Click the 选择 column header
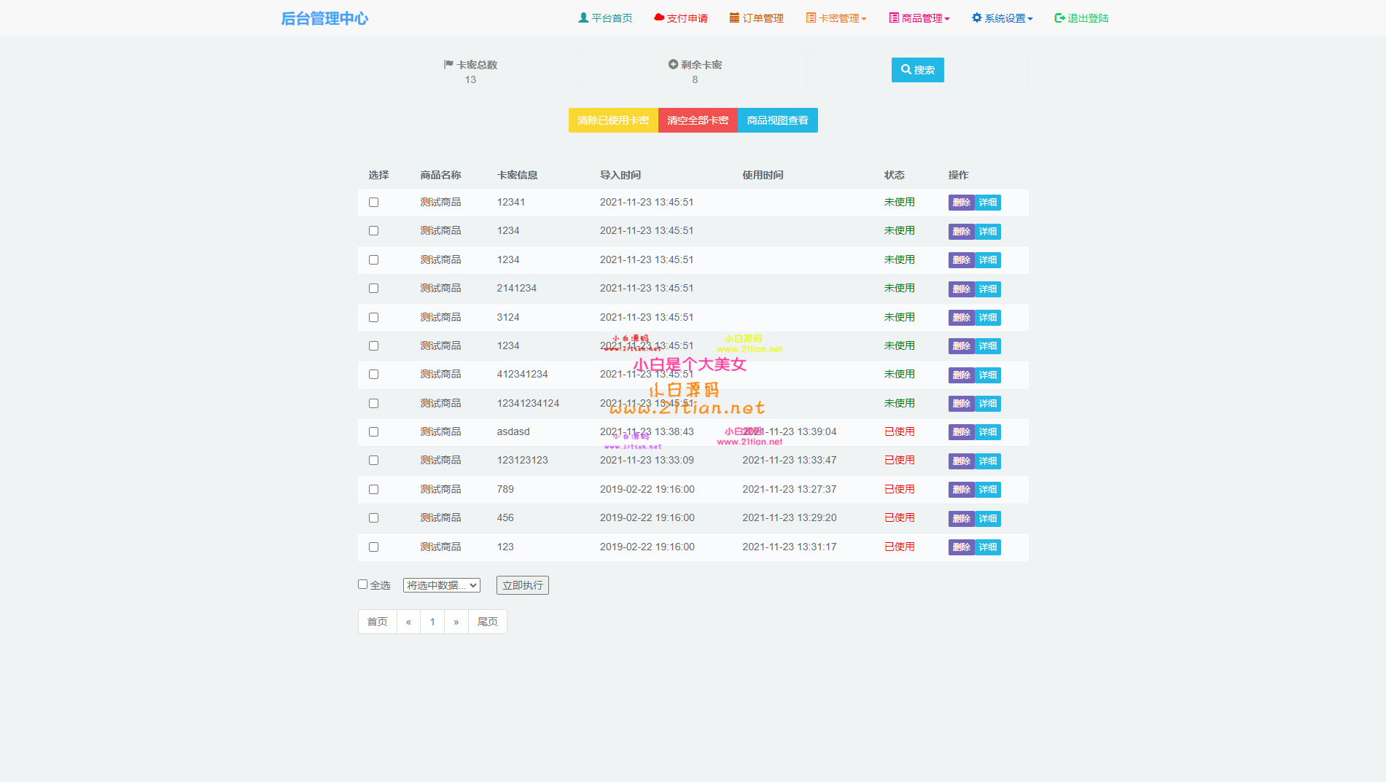Viewport: 1386px width, 782px height. [x=378, y=175]
